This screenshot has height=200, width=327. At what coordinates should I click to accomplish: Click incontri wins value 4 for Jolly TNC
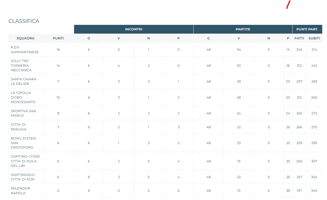point(119,66)
